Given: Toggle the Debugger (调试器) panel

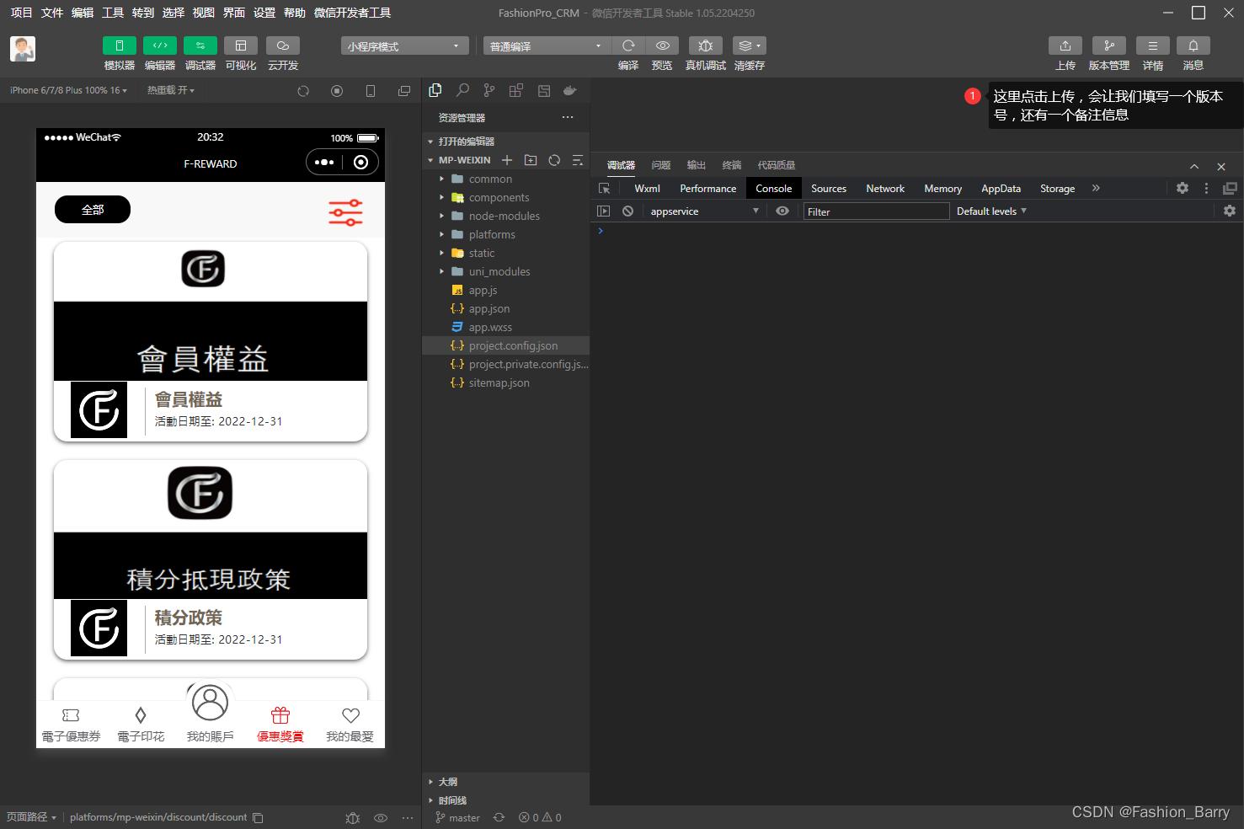Looking at the screenshot, I should [200, 45].
